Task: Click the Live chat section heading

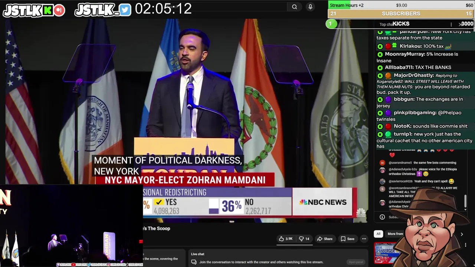Action: [197, 254]
